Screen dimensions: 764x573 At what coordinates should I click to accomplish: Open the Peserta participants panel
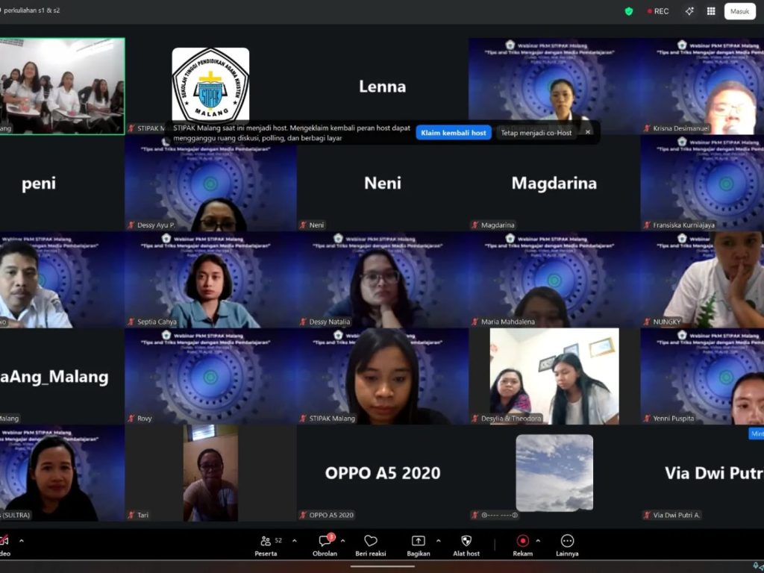266,545
